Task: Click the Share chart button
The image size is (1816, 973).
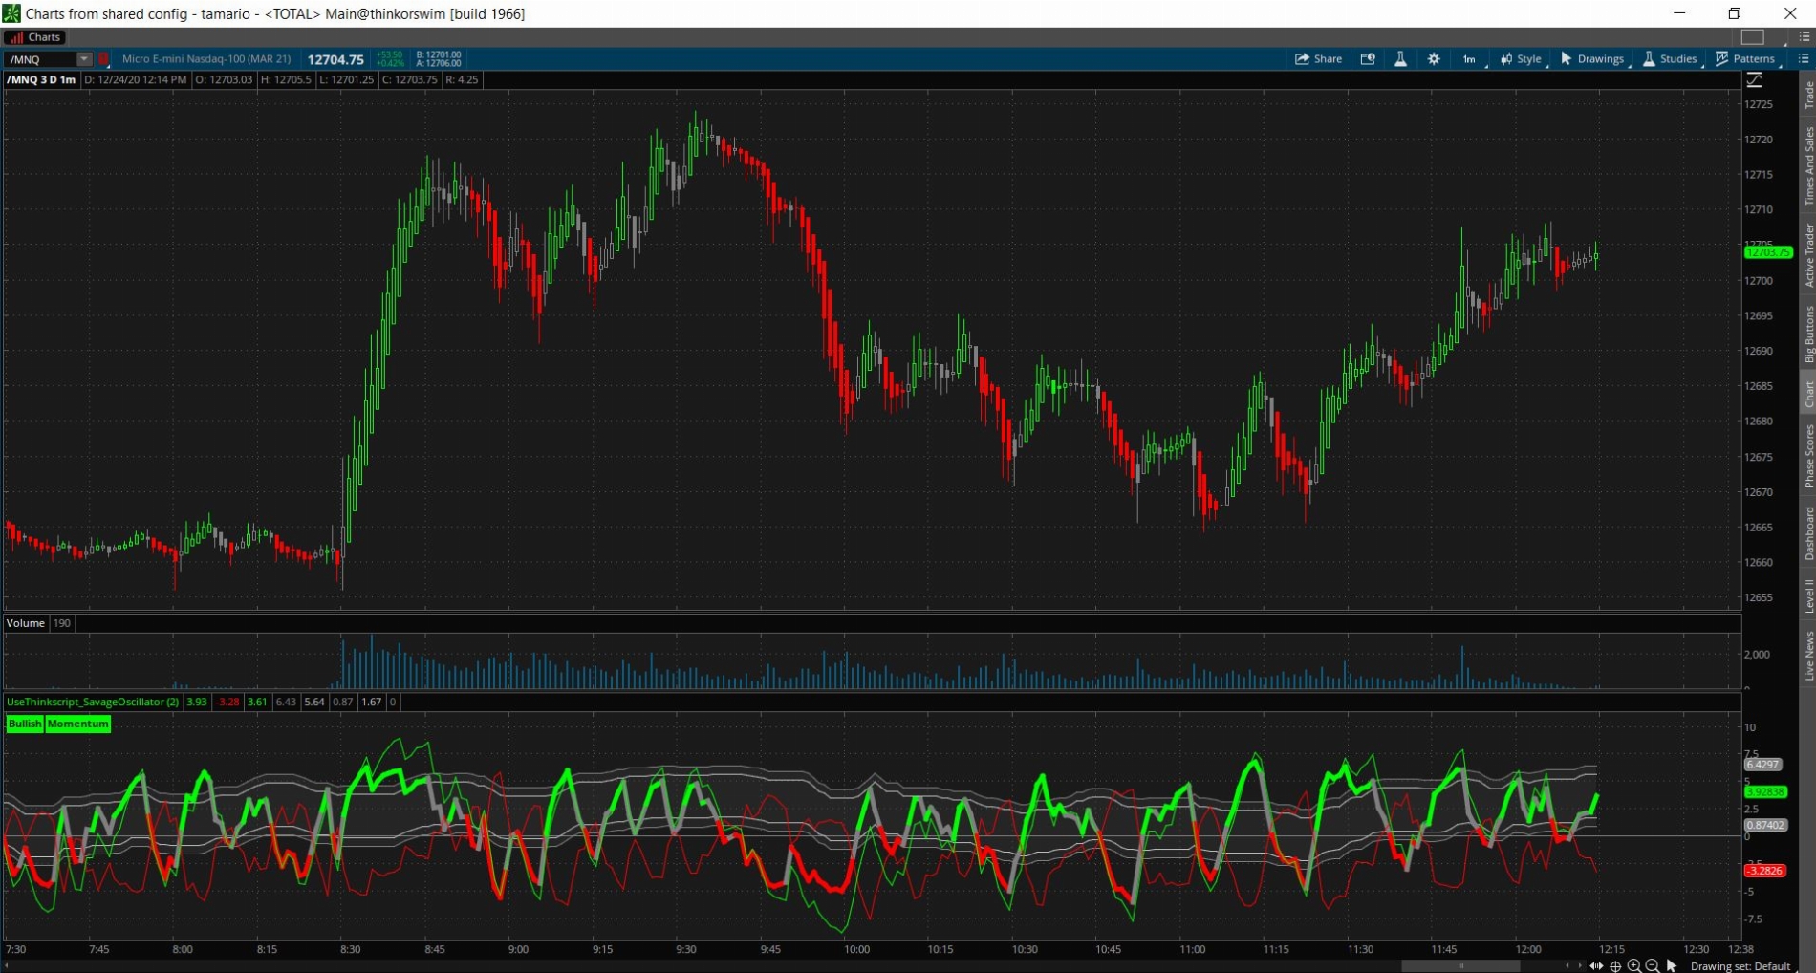Action: (1318, 59)
